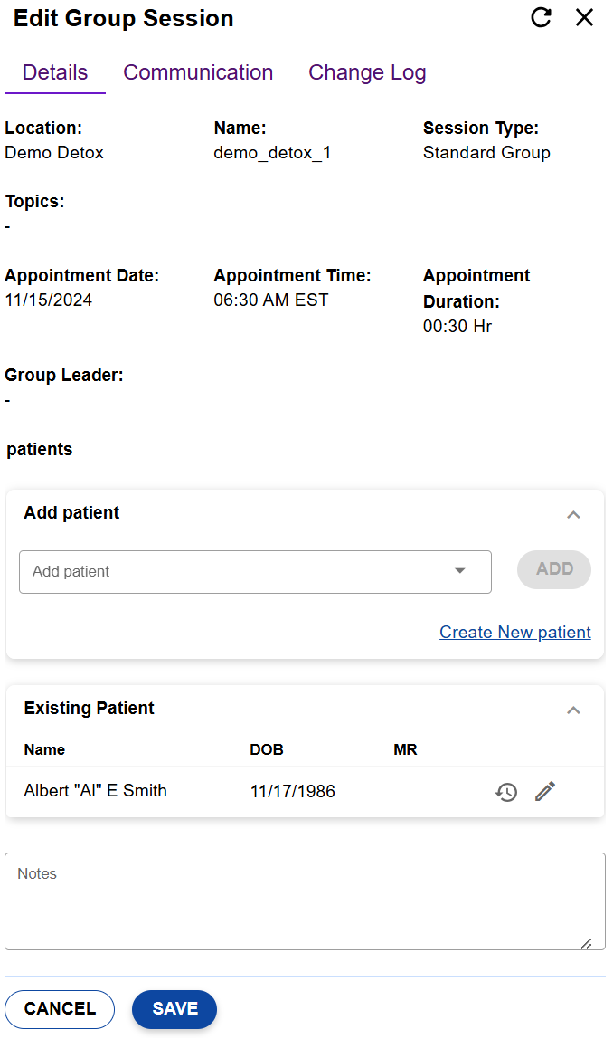This screenshot has width=613, height=1039.
Task: Refresh the group session data
Action: click(x=541, y=17)
